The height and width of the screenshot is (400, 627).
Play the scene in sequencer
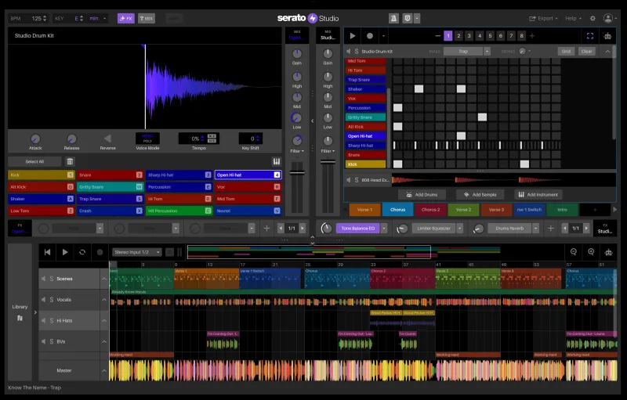(x=352, y=36)
